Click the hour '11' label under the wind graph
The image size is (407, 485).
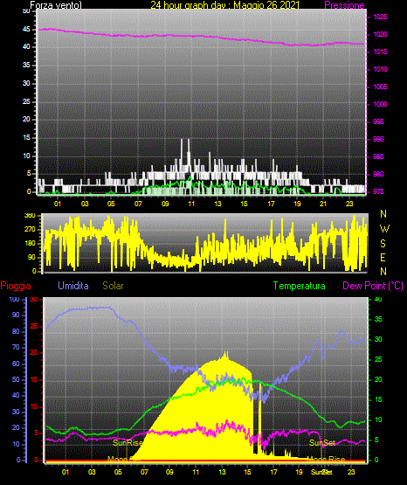[191, 204]
